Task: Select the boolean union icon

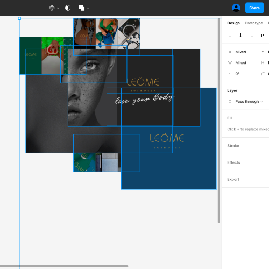Action: tap(82, 8)
